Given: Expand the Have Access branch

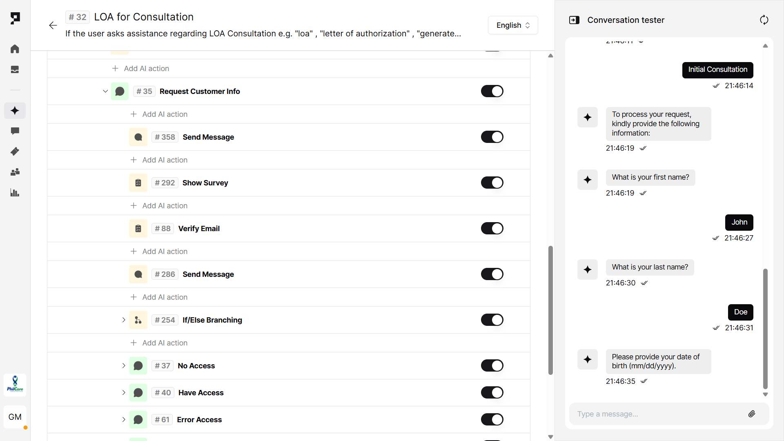Looking at the screenshot, I should 124,393.
